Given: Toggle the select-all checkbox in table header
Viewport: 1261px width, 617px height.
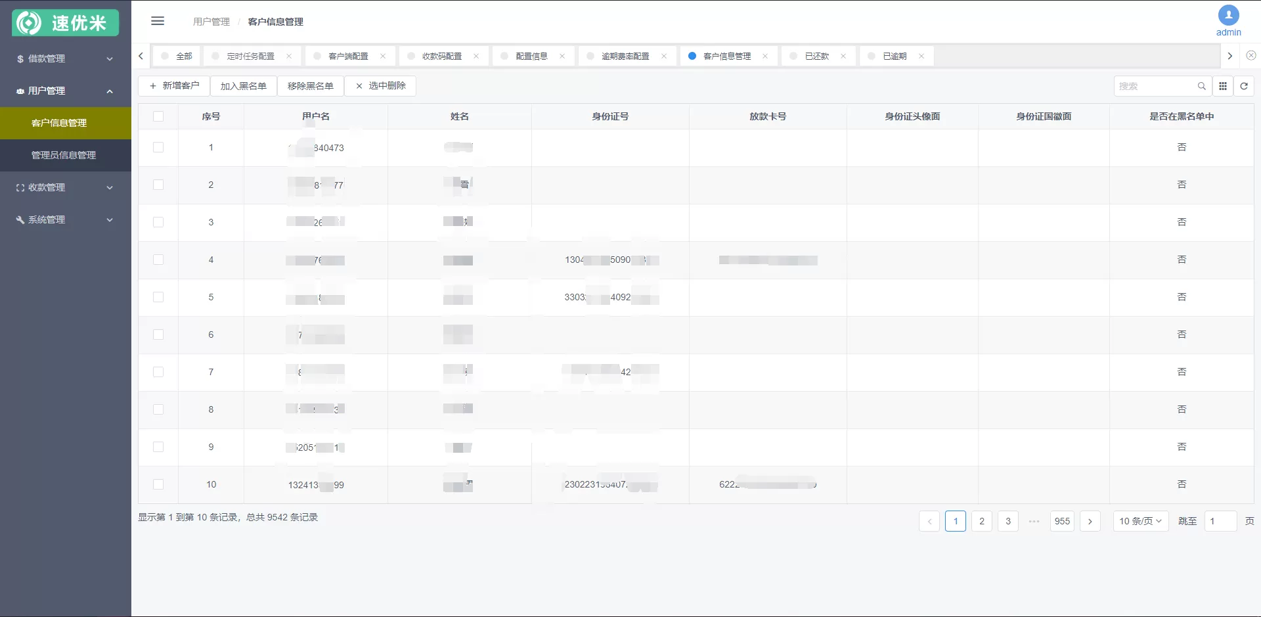Looking at the screenshot, I should [159, 116].
